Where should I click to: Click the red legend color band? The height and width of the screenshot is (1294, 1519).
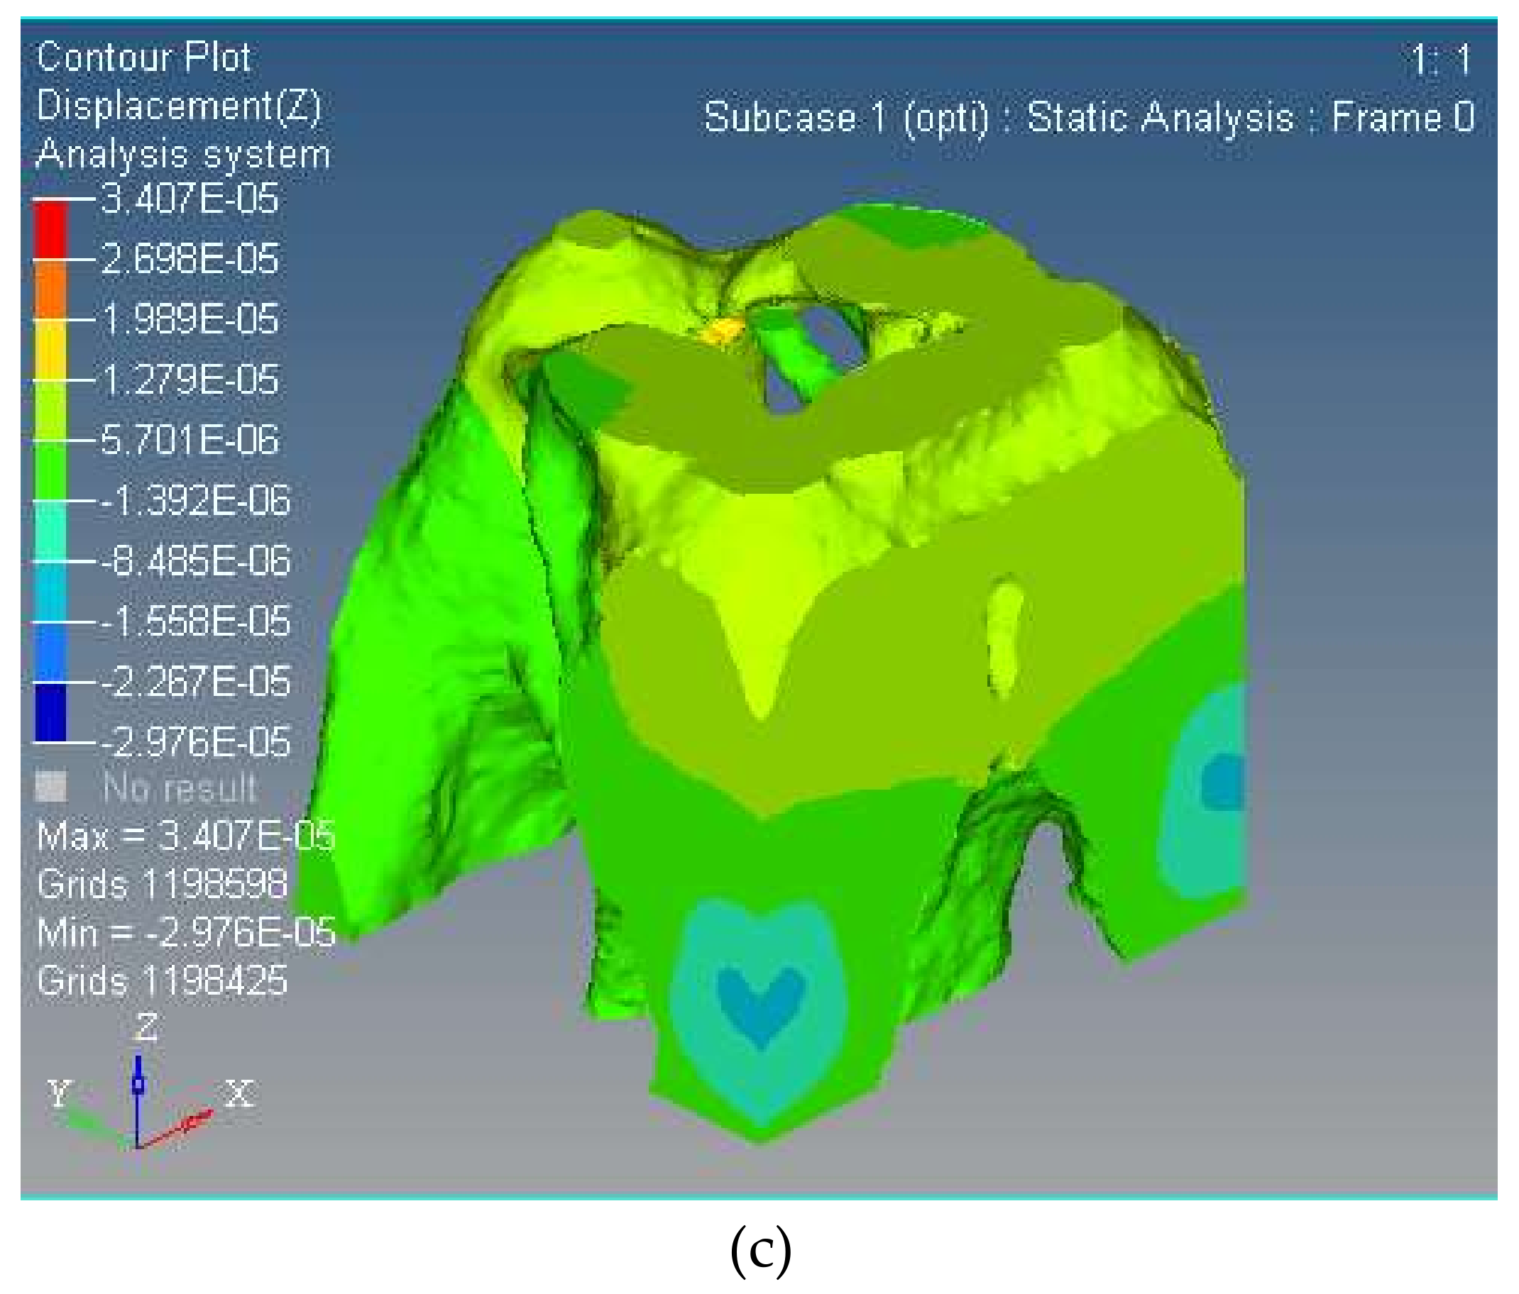[50, 229]
